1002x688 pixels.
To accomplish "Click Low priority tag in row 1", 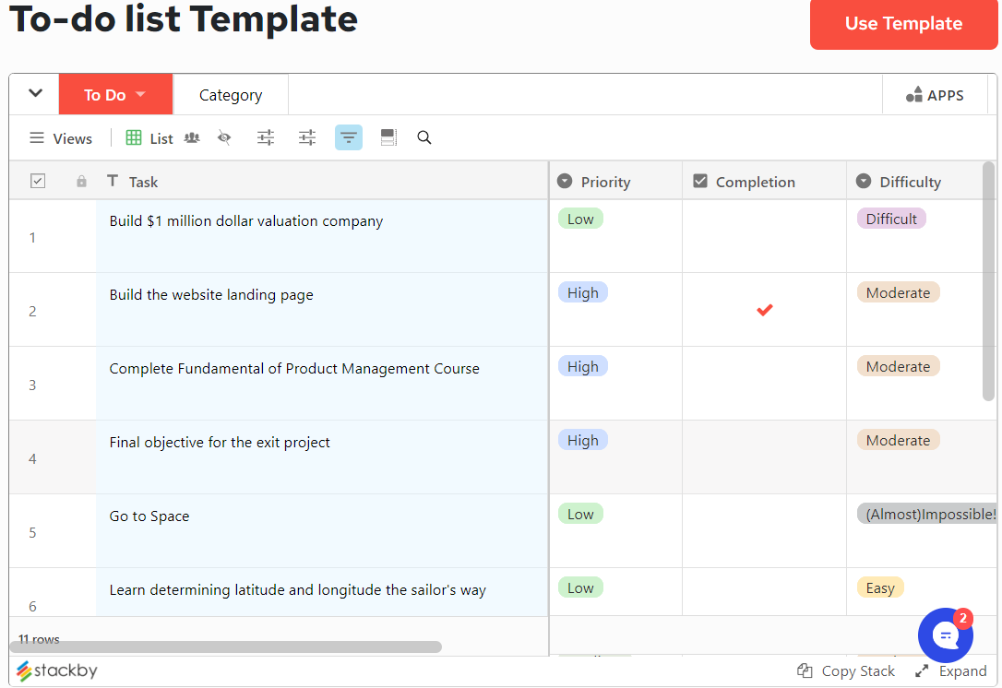I will pyautogui.click(x=580, y=219).
